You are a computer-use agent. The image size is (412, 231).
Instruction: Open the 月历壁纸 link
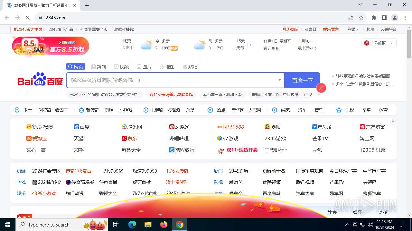click(x=290, y=29)
